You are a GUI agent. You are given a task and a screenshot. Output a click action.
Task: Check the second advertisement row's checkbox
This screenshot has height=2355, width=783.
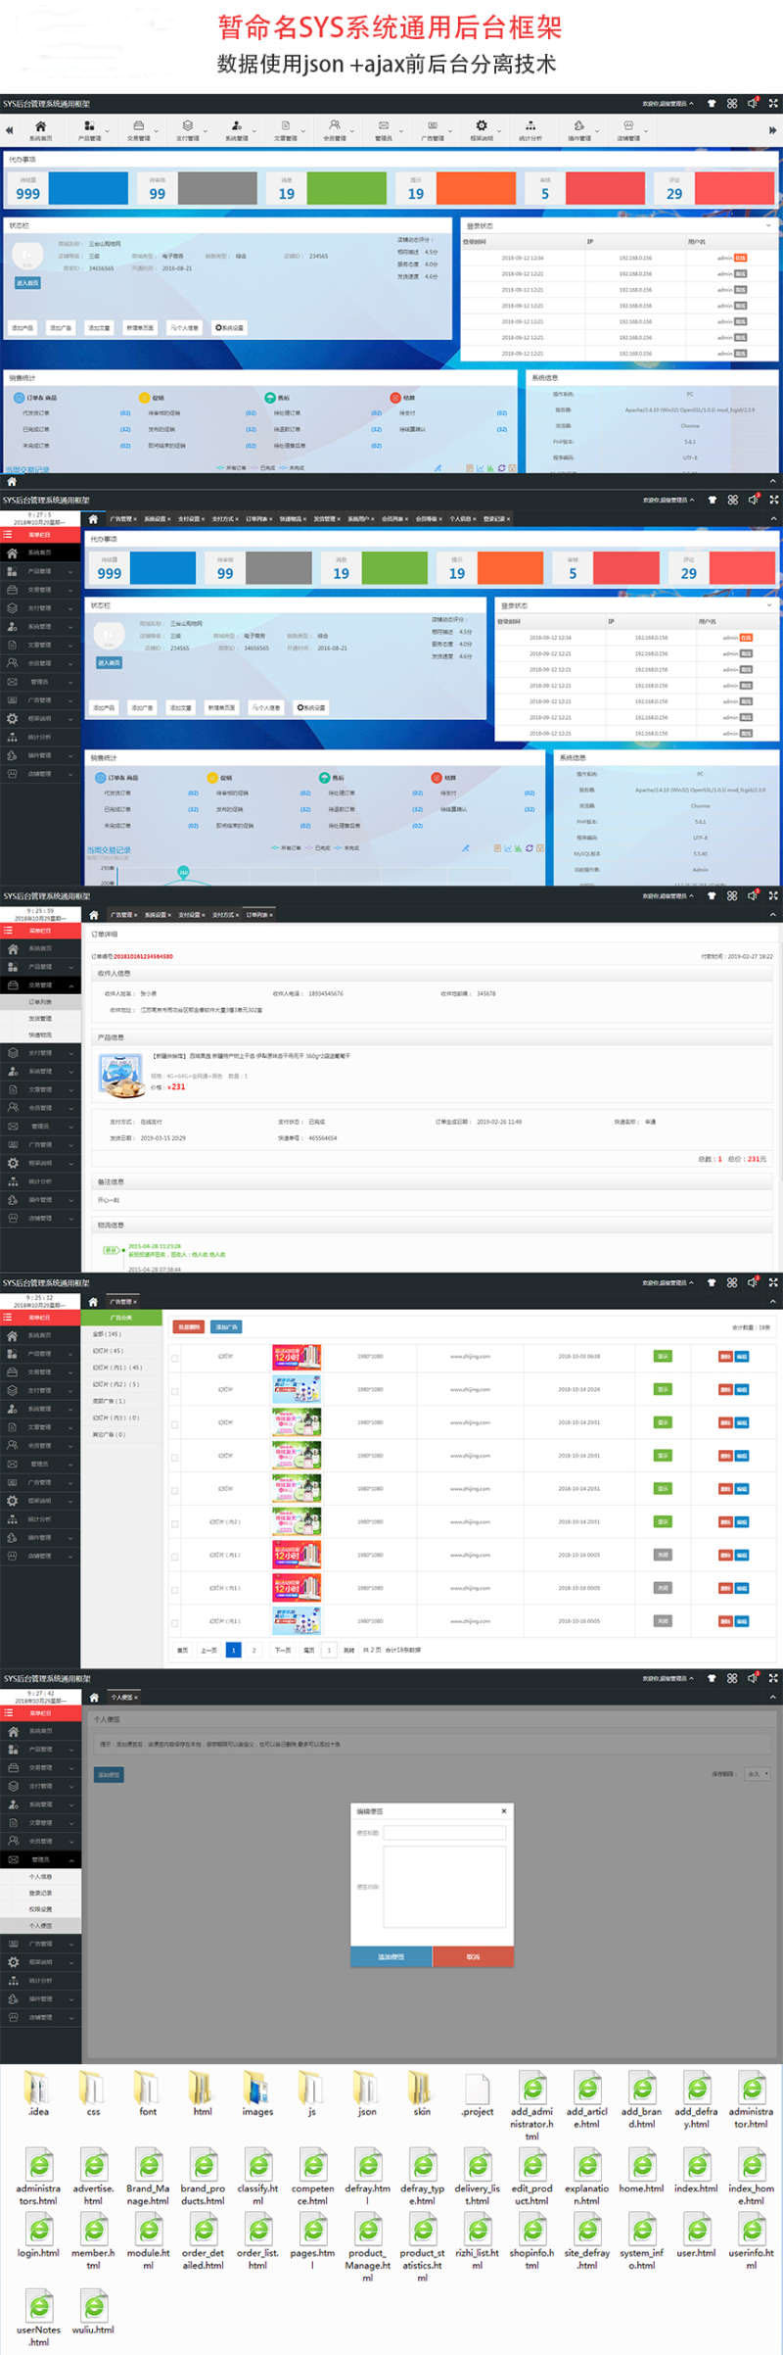(175, 1391)
